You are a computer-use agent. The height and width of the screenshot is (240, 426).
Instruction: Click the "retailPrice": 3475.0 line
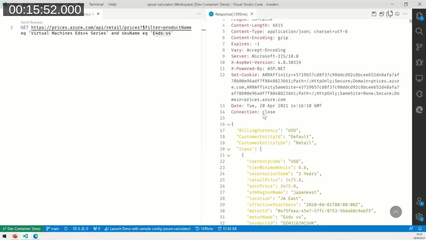pyautogui.click(x=275, y=180)
